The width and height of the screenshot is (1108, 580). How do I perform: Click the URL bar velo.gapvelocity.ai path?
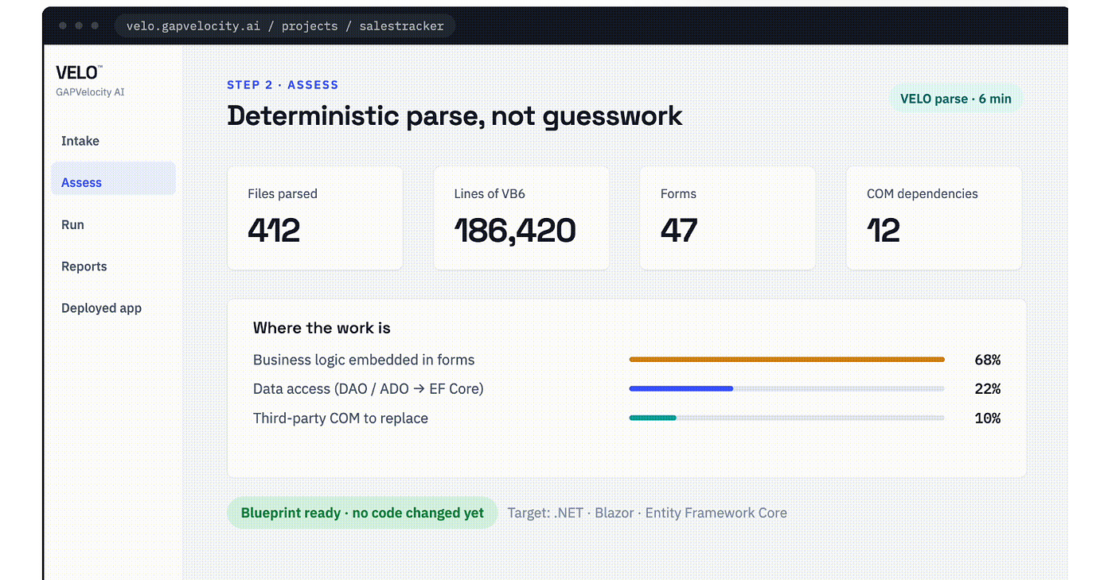click(285, 25)
